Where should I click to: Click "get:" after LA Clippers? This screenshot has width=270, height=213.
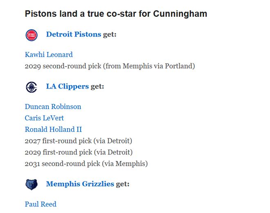pyautogui.click(x=97, y=86)
